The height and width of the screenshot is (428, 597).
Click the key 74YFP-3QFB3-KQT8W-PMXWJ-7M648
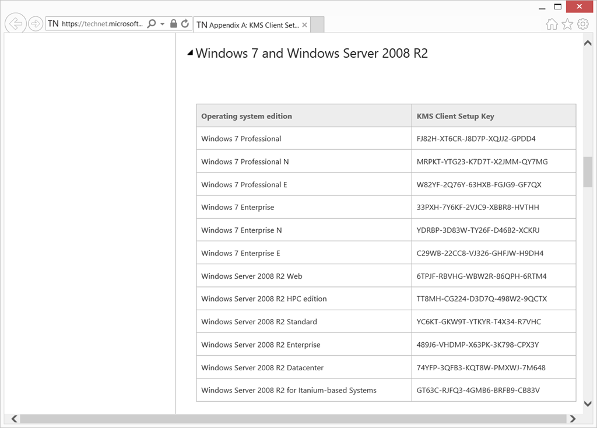coord(481,367)
